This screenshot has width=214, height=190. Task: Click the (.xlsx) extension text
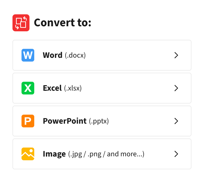click(73, 88)
